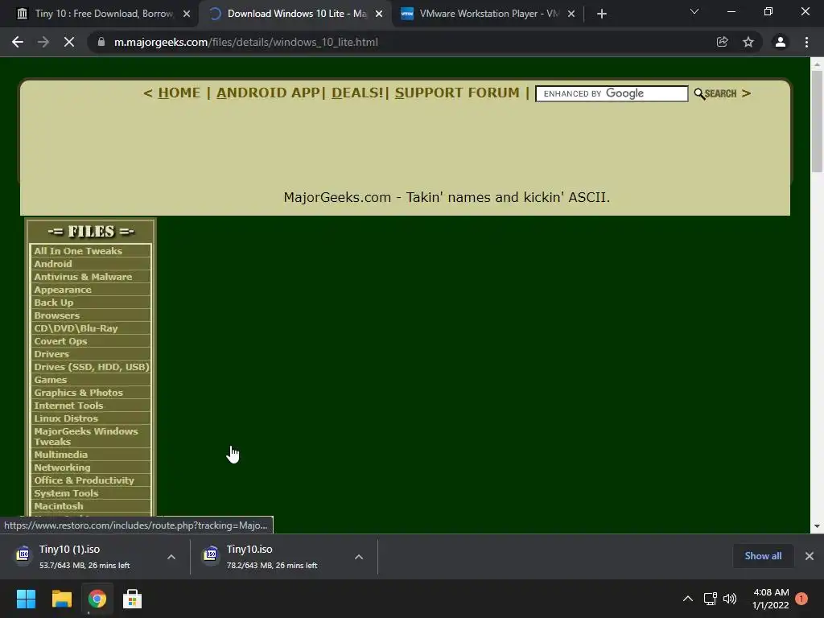The height and width of the screenshot is (618, 824).
Task: Click the address bar URL
Action: click(x=246, y=42)
